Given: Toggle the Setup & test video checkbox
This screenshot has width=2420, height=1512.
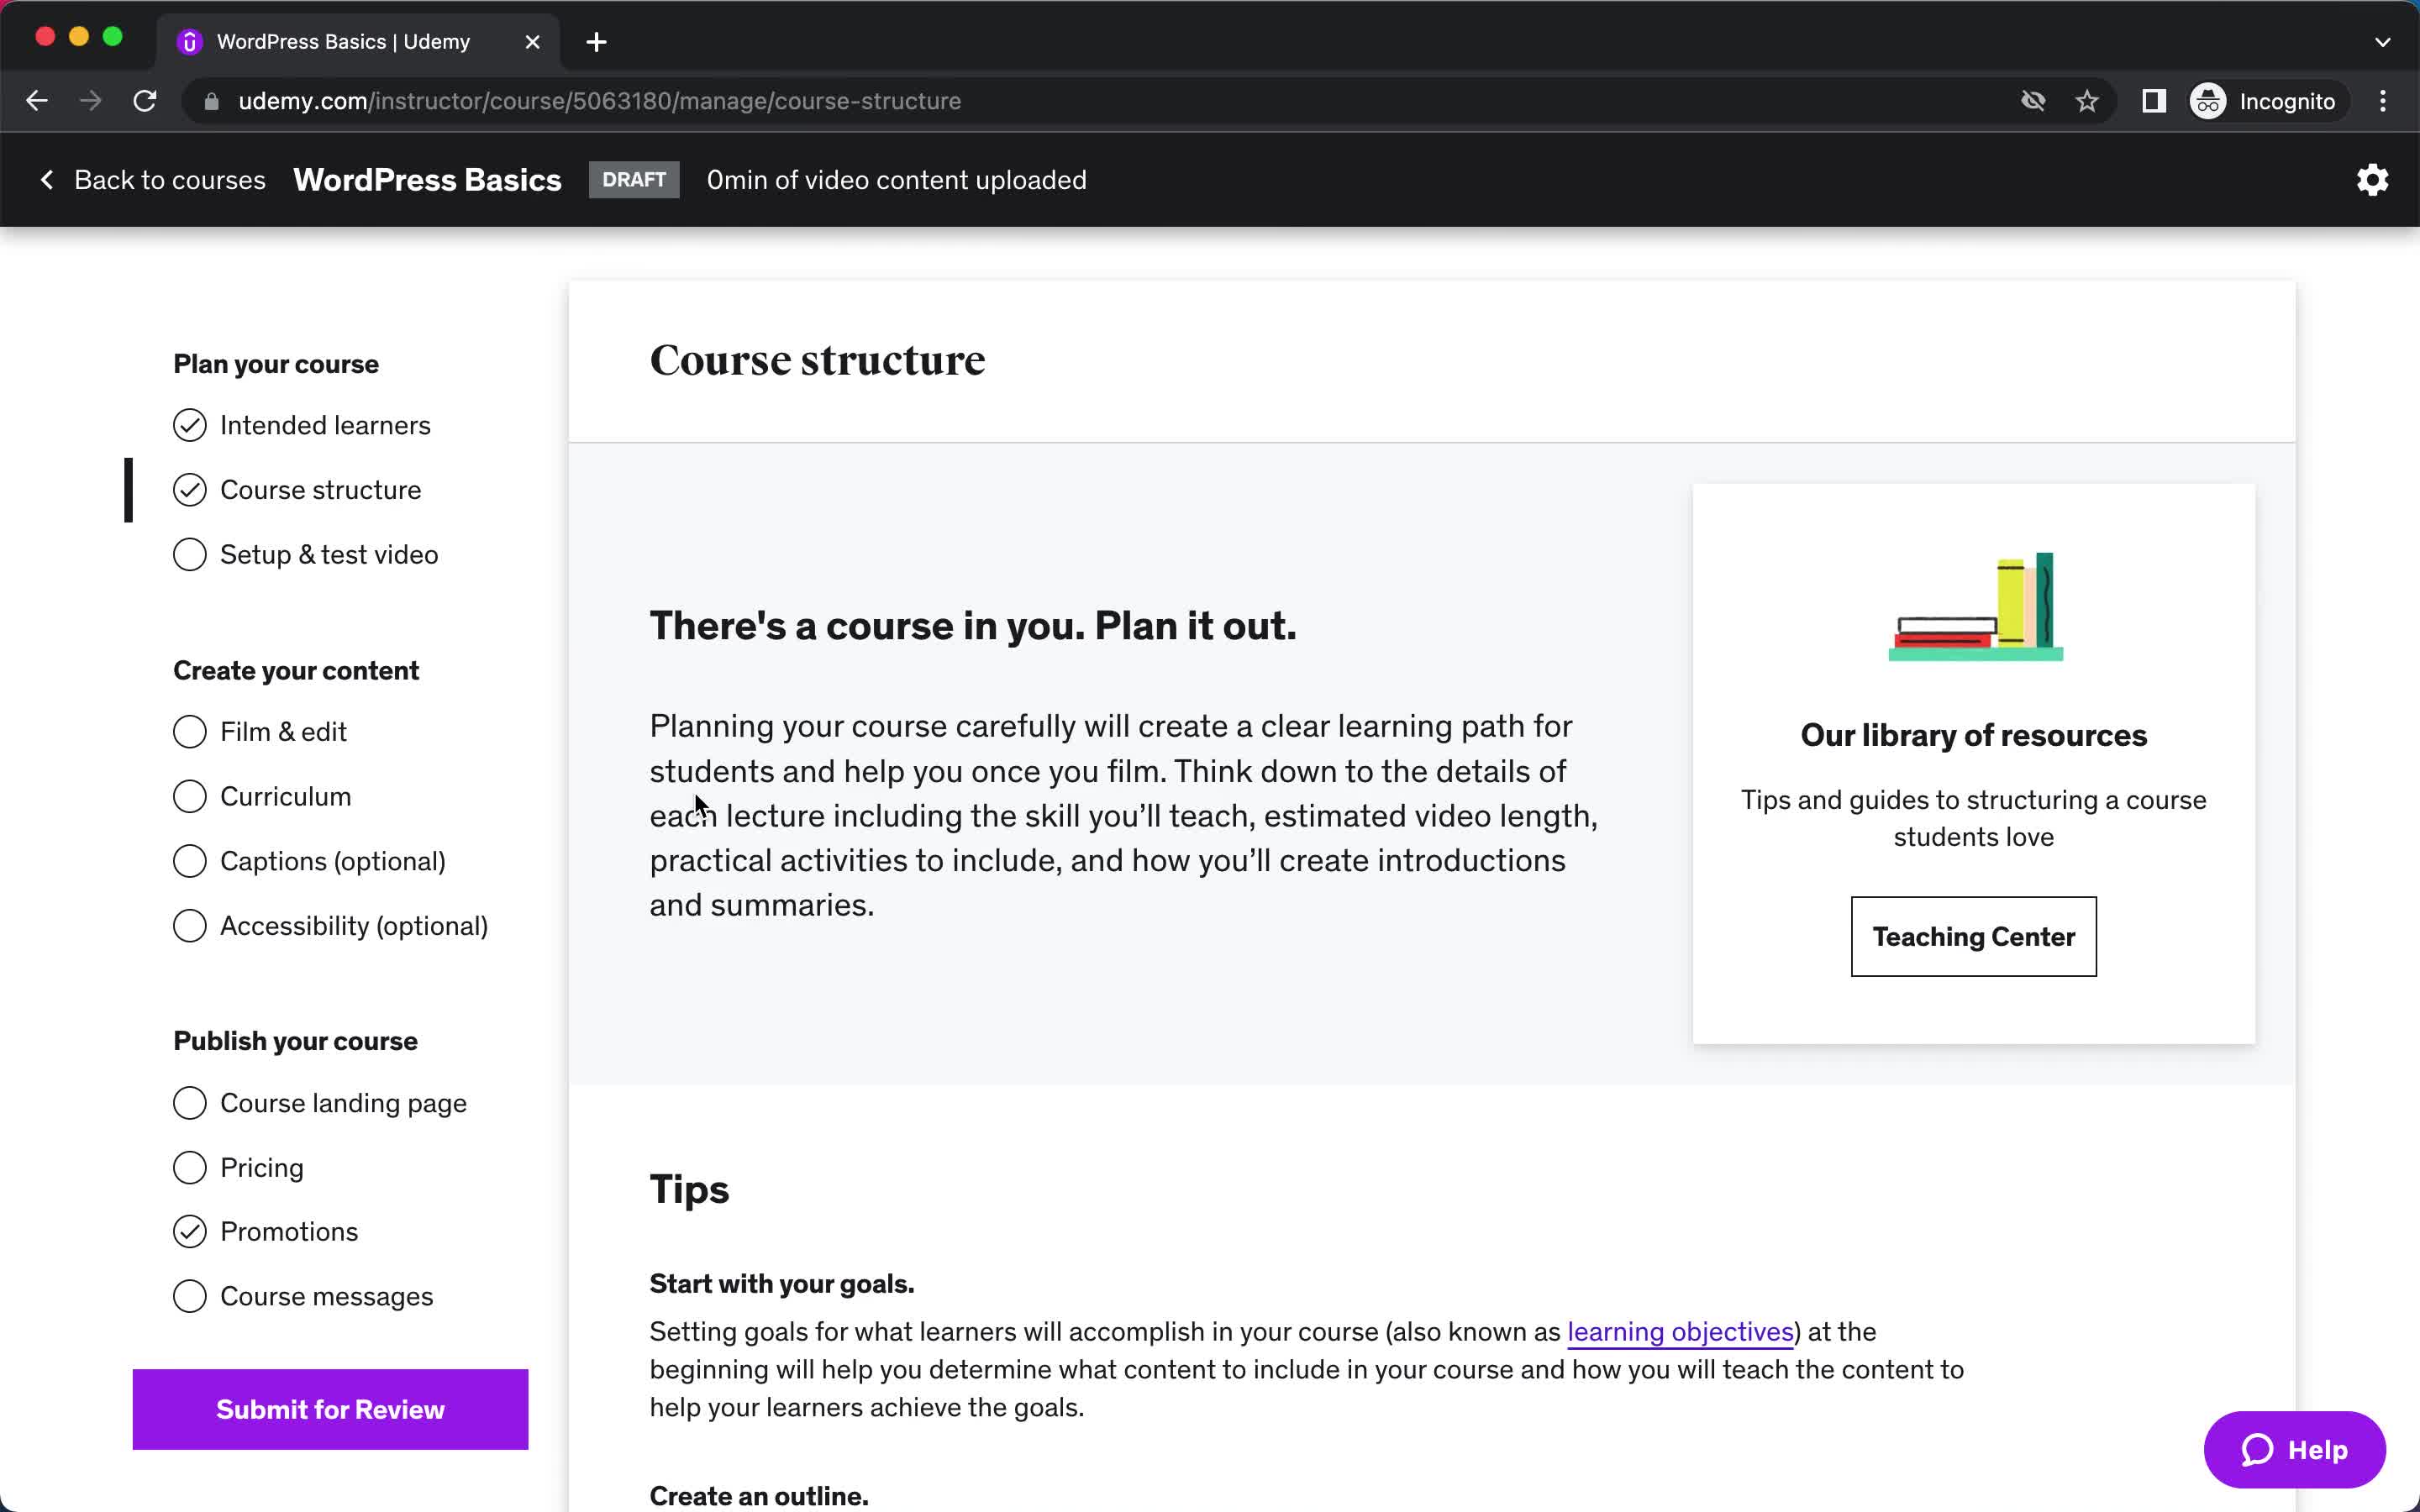Looking at the screenshot, I should tap(190, 554).
